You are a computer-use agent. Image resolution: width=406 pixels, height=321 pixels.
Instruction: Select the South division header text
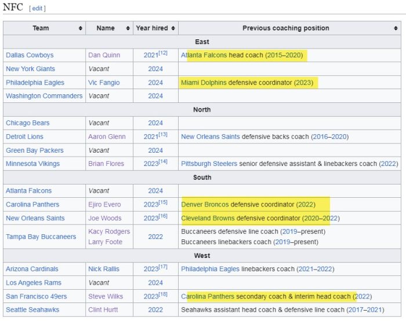(202, 177)
